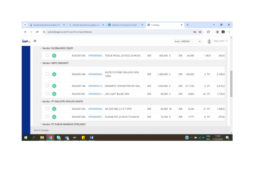Click the icat logo
Image resolution: width=254 pixels, height=180 pixels.
pyautogui.click(x=26, y=41)
